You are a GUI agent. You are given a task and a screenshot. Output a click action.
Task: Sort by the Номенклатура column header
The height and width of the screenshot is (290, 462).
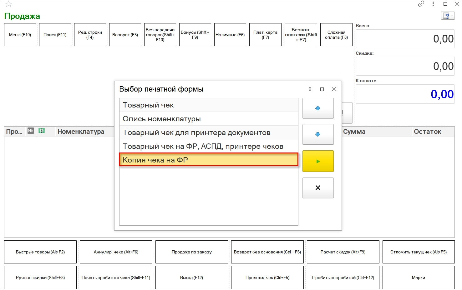[81, 132]
